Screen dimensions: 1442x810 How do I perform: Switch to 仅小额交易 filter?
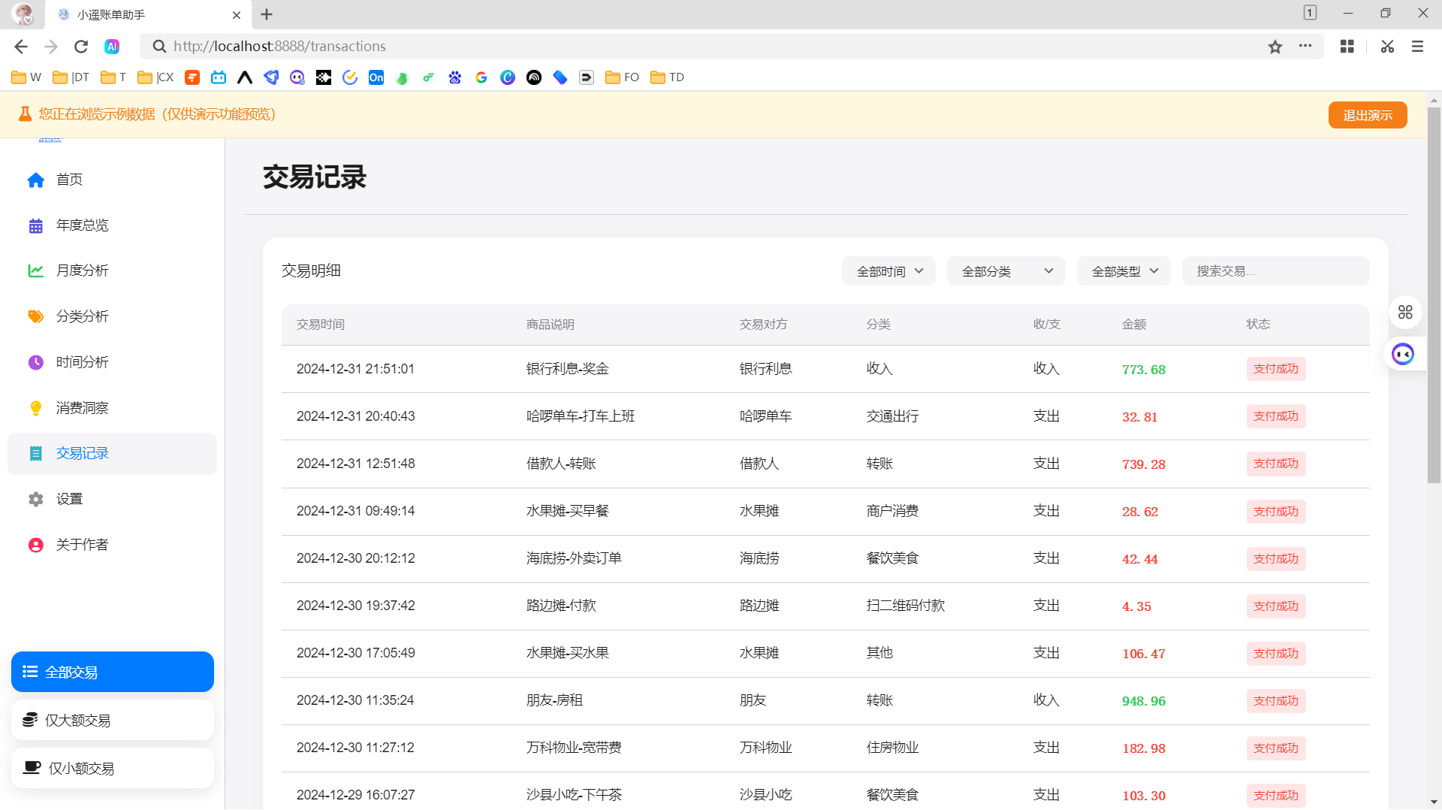point(112,768)
